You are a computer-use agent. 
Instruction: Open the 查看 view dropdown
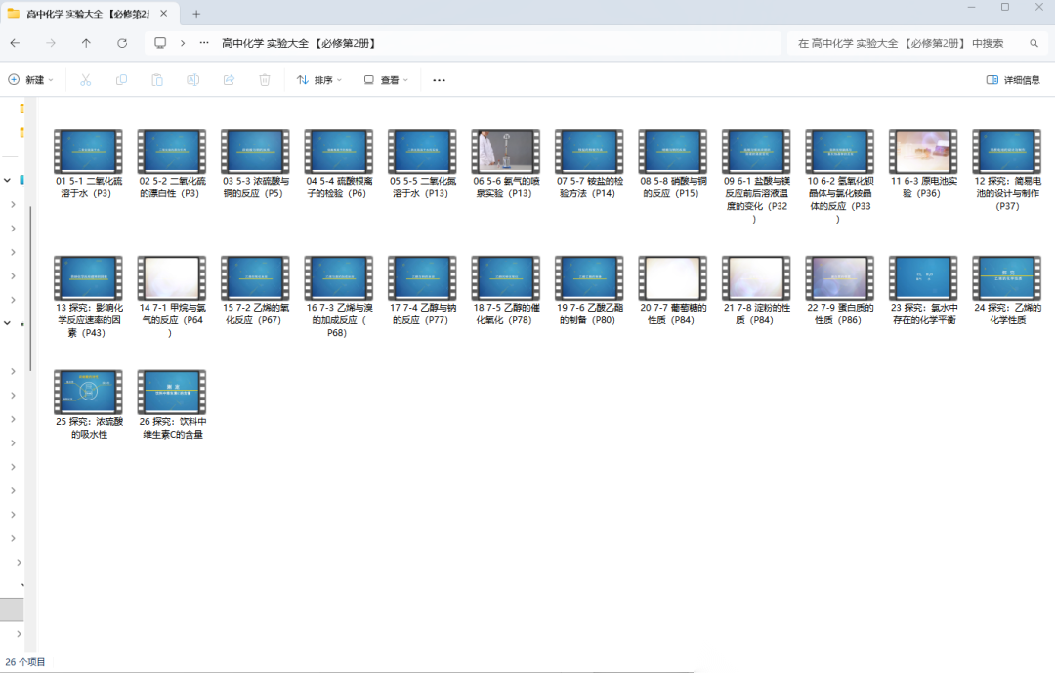[x=386, y=80]
